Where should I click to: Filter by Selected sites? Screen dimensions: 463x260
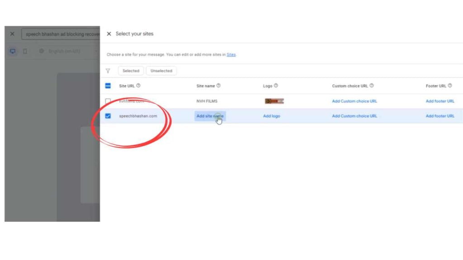pos(131,71)
